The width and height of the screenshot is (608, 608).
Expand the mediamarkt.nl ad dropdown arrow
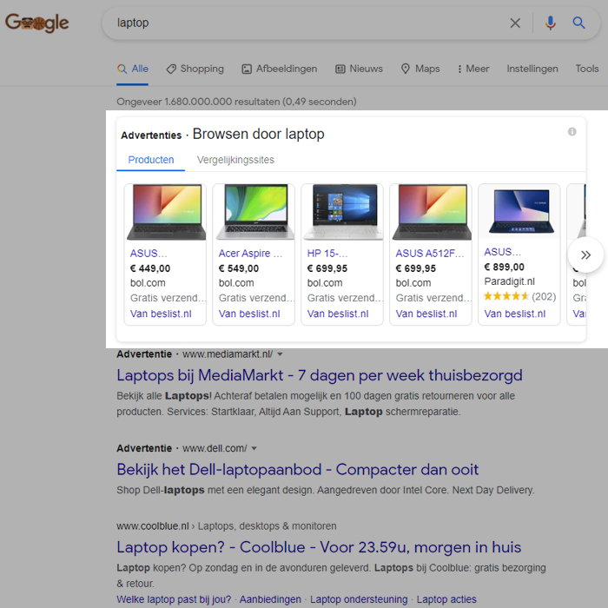(280, 354)
